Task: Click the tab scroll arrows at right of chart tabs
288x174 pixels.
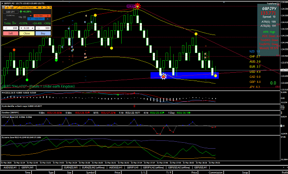Action: pos(285,168)
